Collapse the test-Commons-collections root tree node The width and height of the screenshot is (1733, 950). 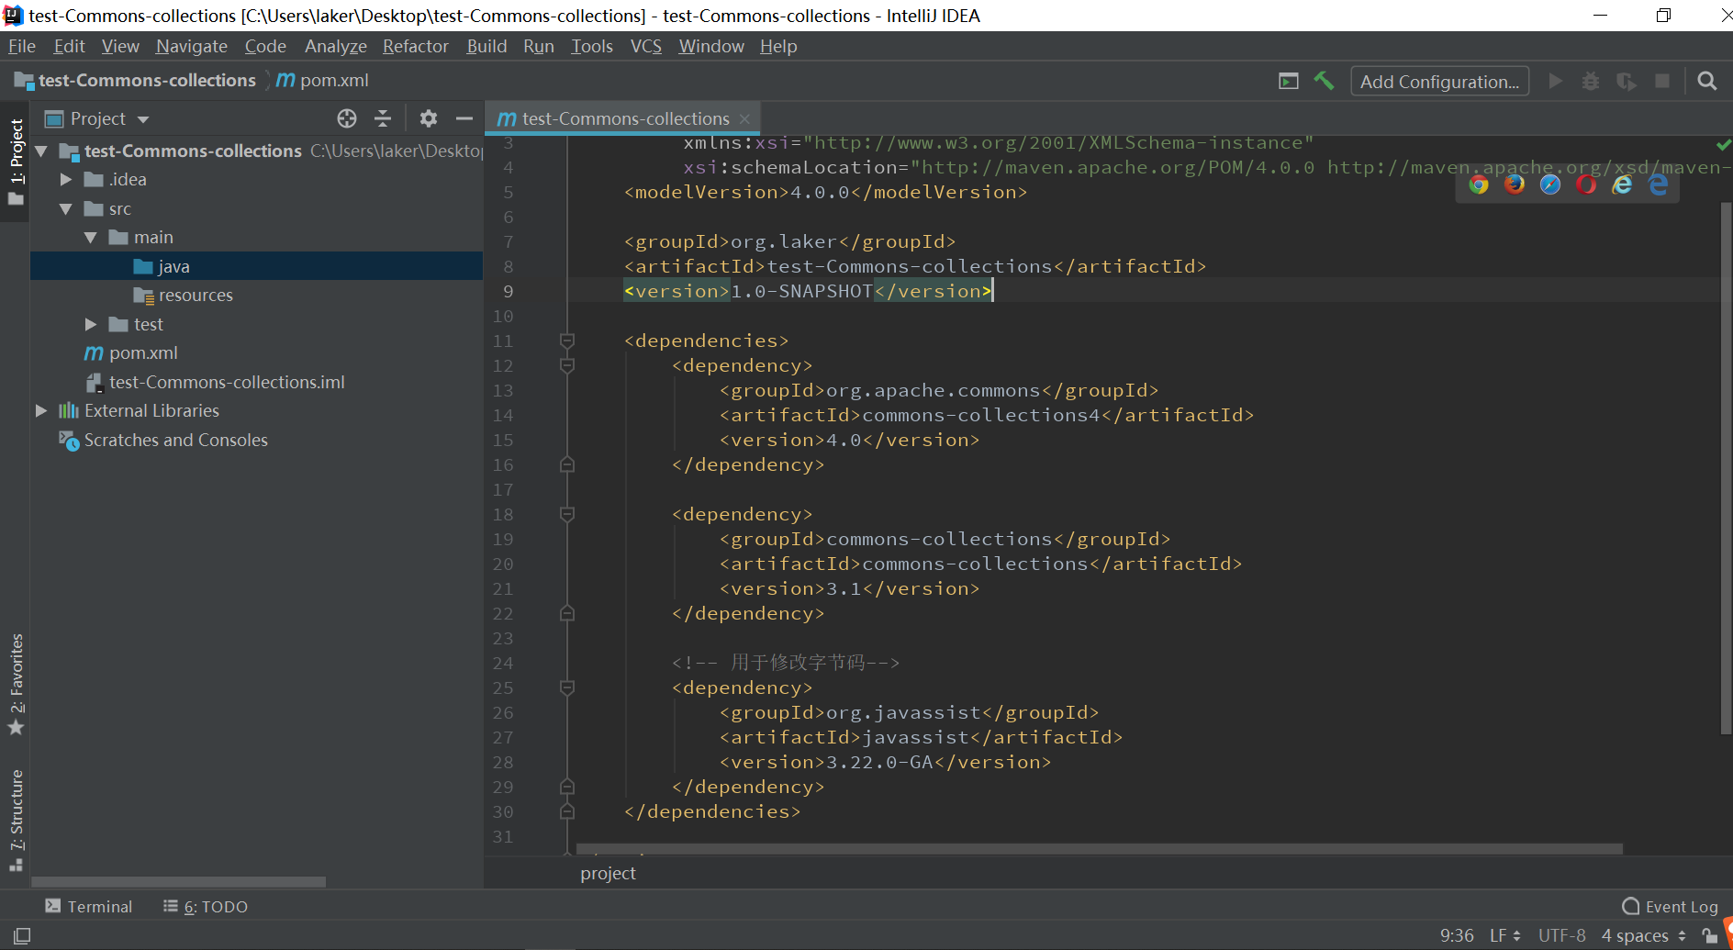coord(41,151)
